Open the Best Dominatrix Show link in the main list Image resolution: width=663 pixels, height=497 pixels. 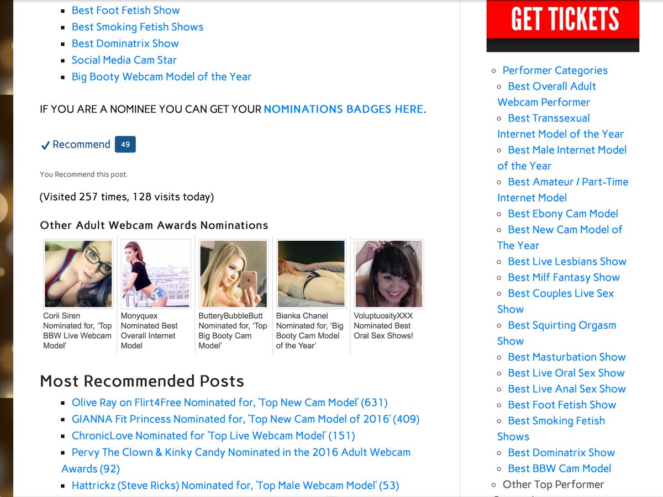pyautogui.click(x=125, y=44)
